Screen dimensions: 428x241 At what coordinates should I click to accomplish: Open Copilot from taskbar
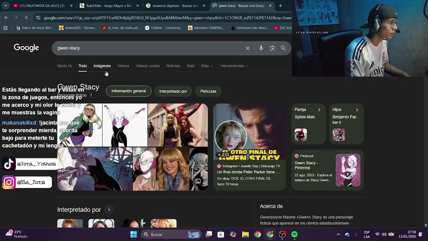(x=233, y=234)
